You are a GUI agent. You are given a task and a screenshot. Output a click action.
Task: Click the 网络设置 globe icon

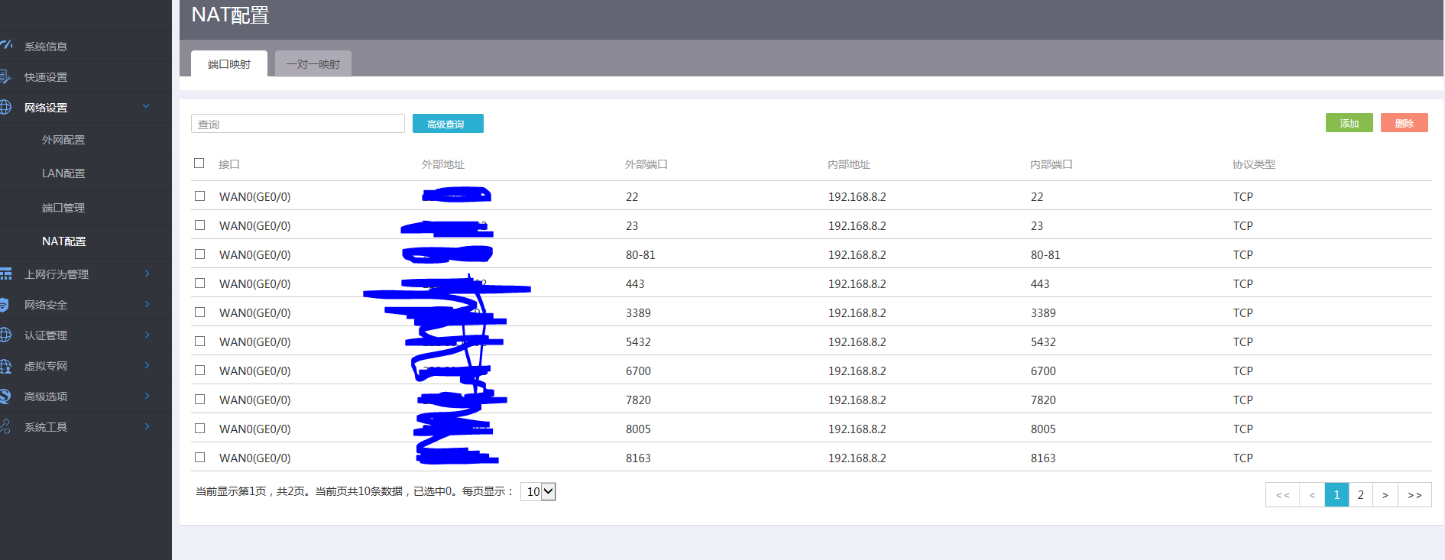pos(5,107)
